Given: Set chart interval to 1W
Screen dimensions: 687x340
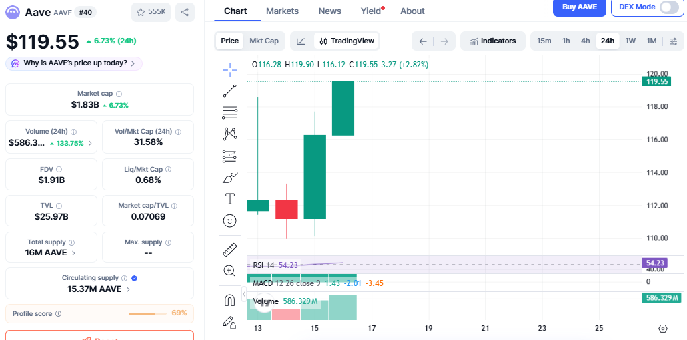Looking at the screenshot, I should tap(630, 41).
